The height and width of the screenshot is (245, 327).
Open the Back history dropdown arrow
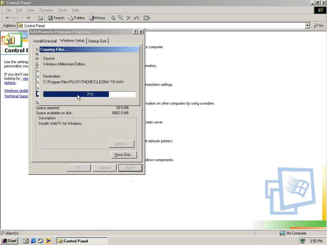[22, 18]
